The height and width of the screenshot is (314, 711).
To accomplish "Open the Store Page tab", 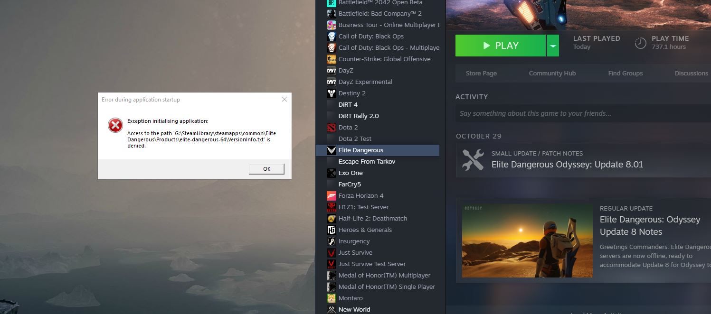I will click(x=481, y=73).
